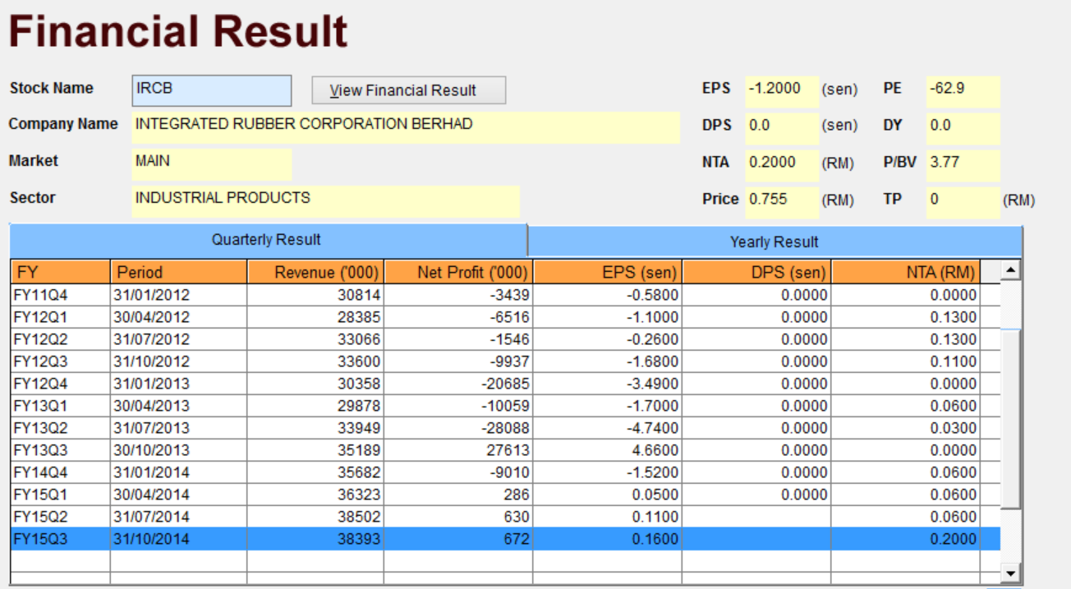
Task: Click net profit value -20685
Action: click(458, 384)
